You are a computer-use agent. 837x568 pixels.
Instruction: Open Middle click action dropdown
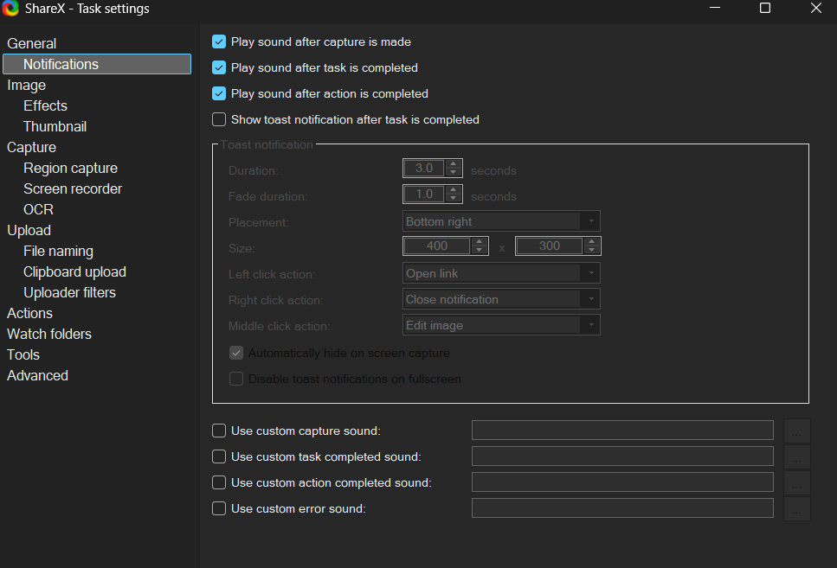point(501,325)
